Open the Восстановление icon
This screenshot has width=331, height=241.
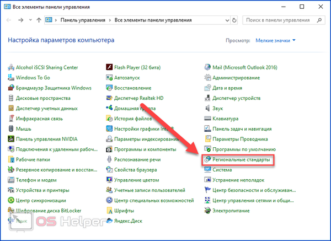click(x=109, y=88)
